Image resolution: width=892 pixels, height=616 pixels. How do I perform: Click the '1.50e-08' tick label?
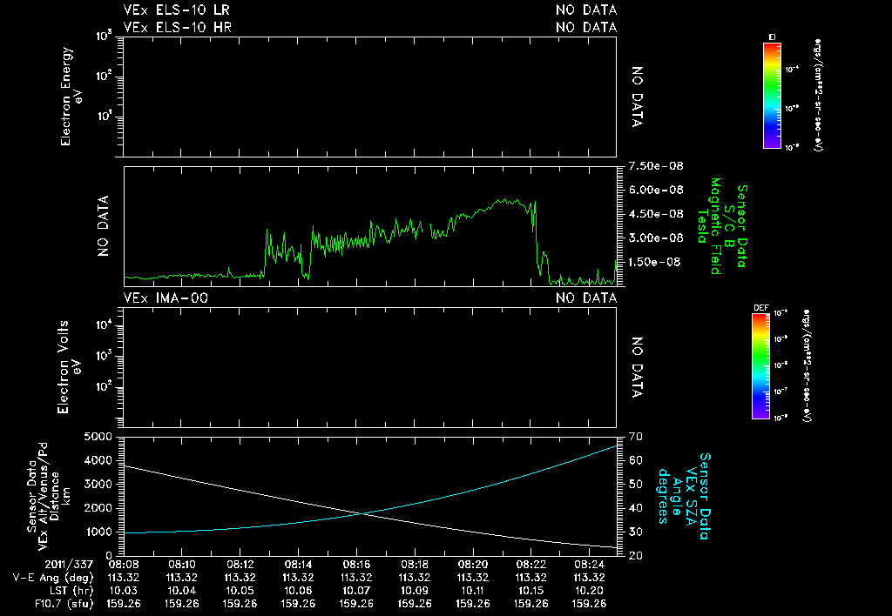(654, 262)
